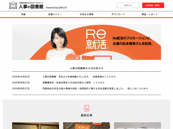Open the ログイン login button
Viewport: 173px width, 129px height.
coord(128,5)
